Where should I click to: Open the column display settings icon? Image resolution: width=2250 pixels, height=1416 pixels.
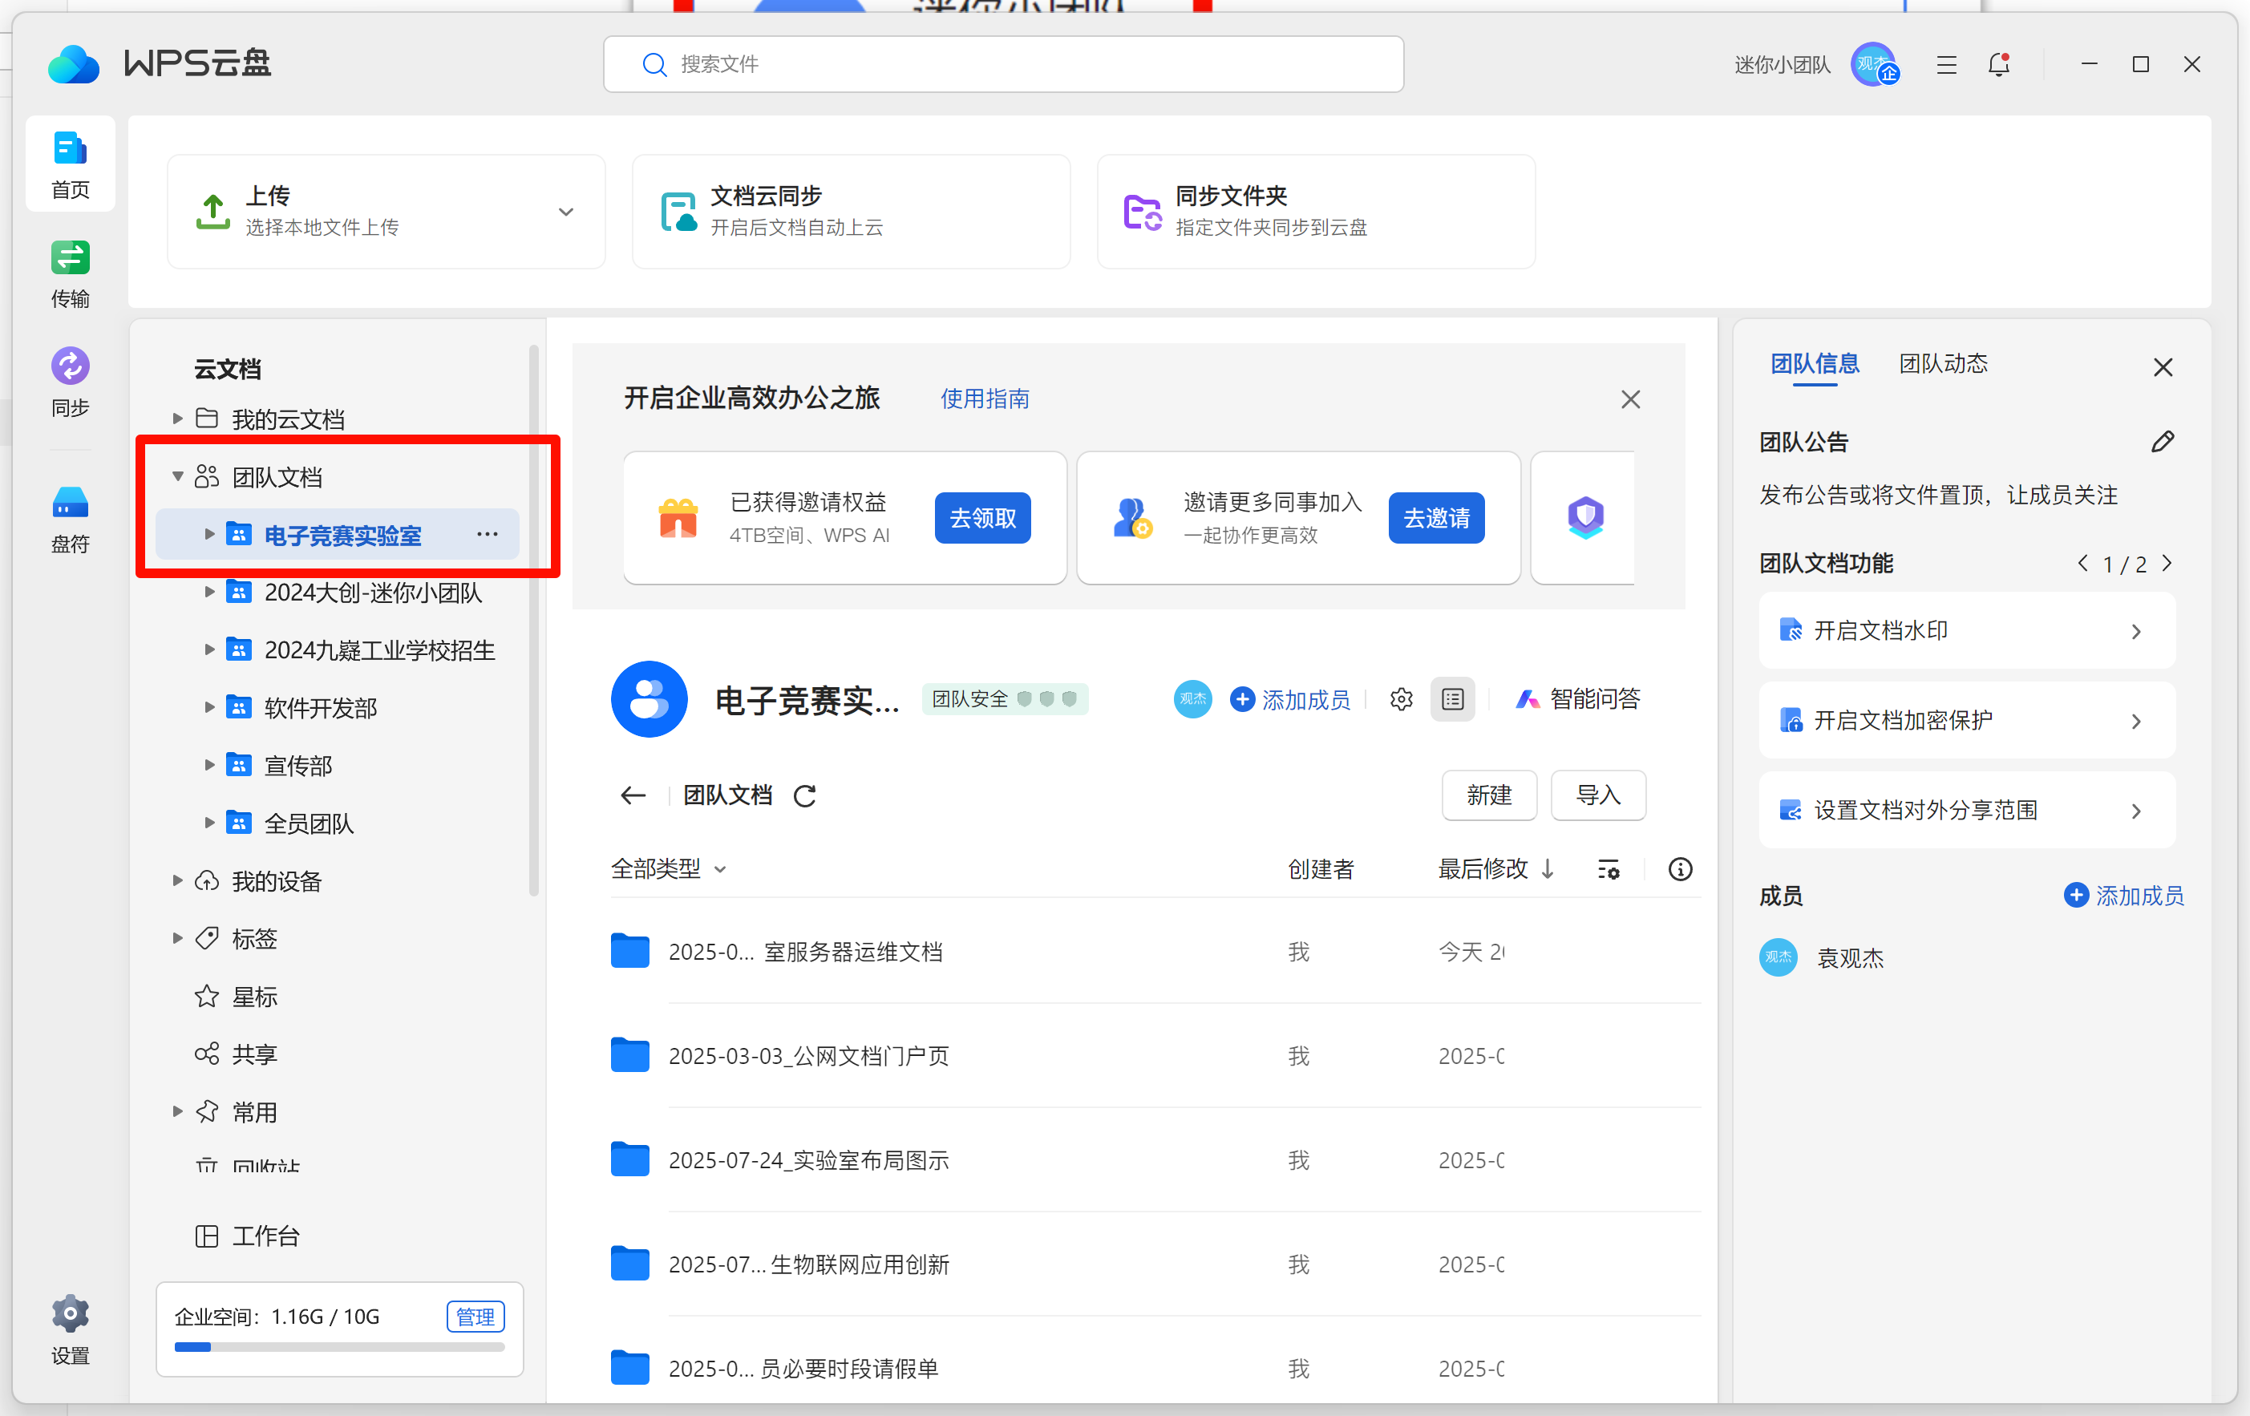coord(1608,870)
